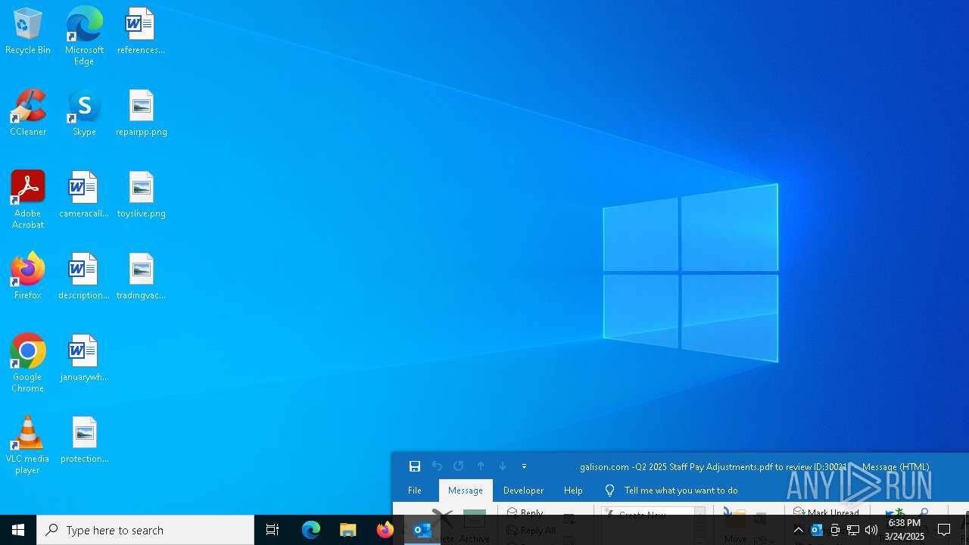Click the Undo arrow in the Outlook quick access toolbar
Screen dimensions: 969x545
pyautogui.click(x=437, y=466)
